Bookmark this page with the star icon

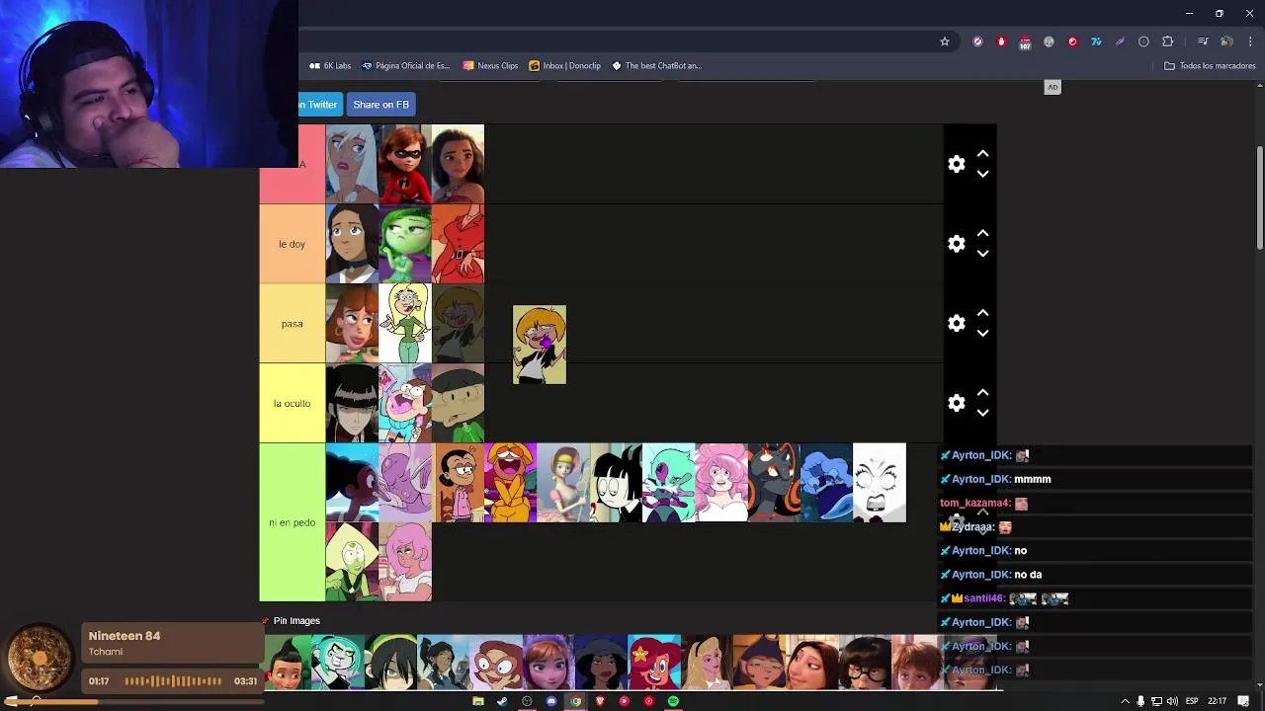[945, 41]
